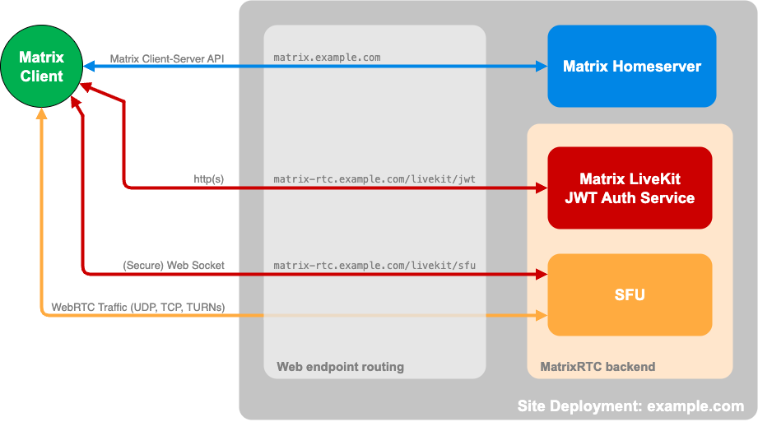
Task: Click the matrix-rtc.example.com/livekit/jwt endpoint
Action: point(374,178)
